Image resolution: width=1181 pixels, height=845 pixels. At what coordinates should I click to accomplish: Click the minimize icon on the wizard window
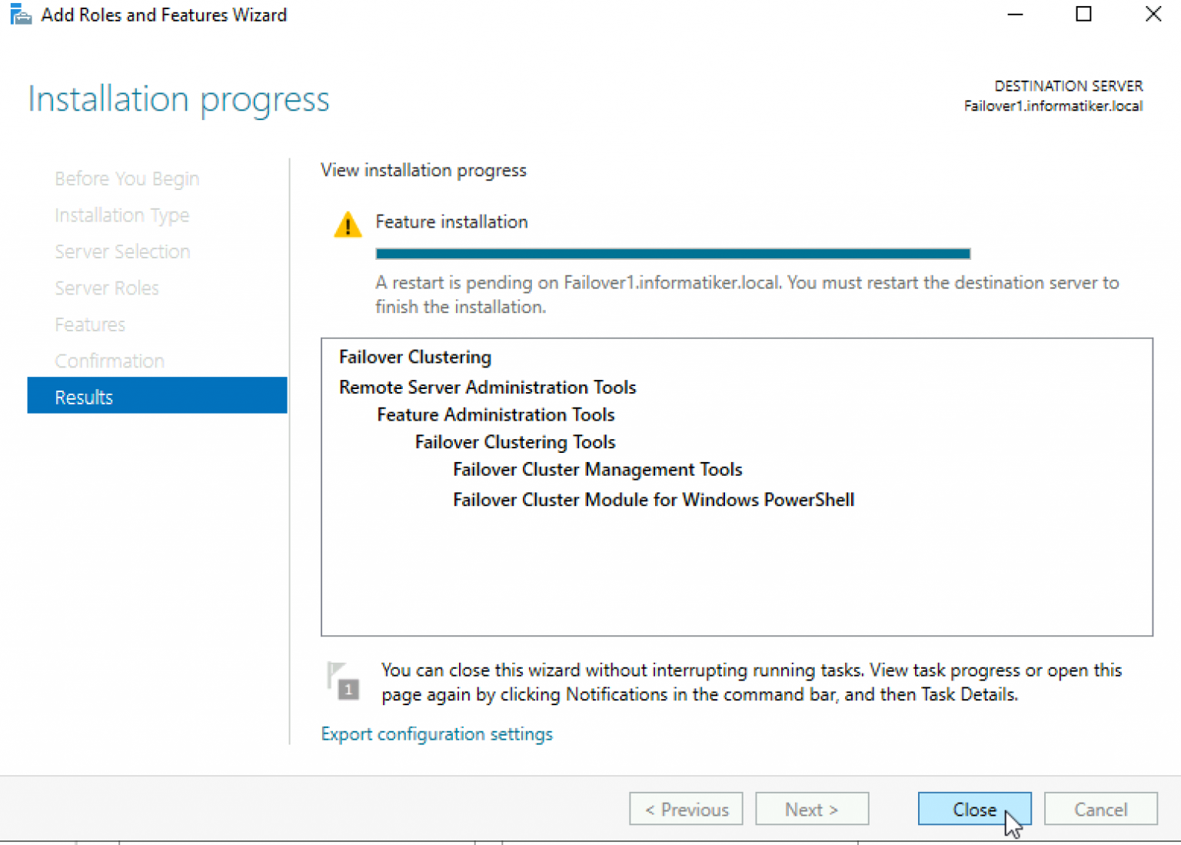coord(1015,14)
